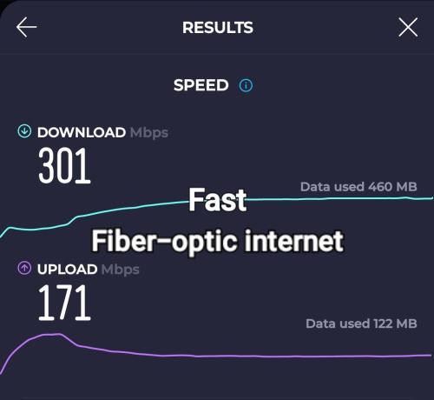The image size is (434, 400).
Task: Click the Mbps unit beside DOWNLOAD
Action: [x=149, y=133]
